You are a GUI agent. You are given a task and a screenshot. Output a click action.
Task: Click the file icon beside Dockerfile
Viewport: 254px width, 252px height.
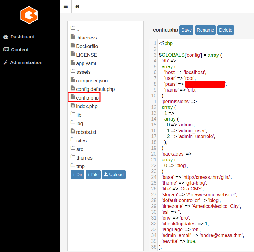coord(73,45)
